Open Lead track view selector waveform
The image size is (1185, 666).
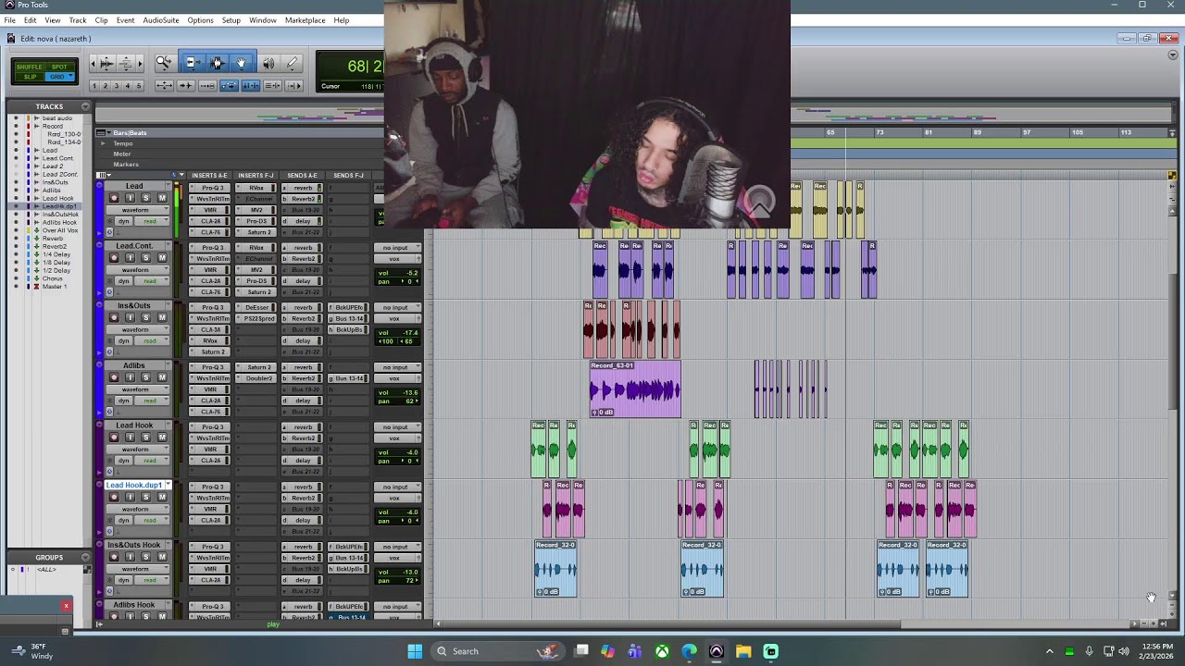[x=138, y=210]
